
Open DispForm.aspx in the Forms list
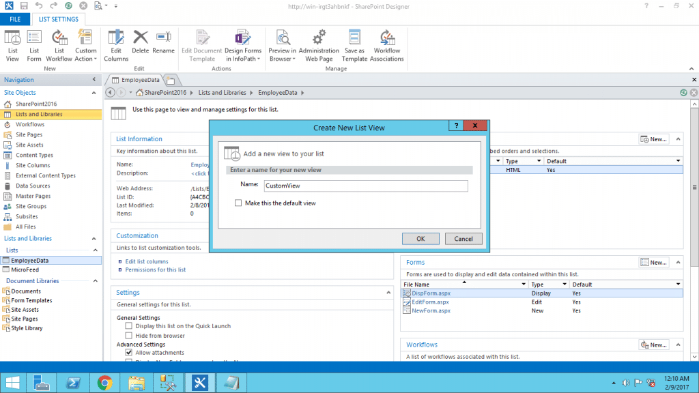(x=431, y=293)
